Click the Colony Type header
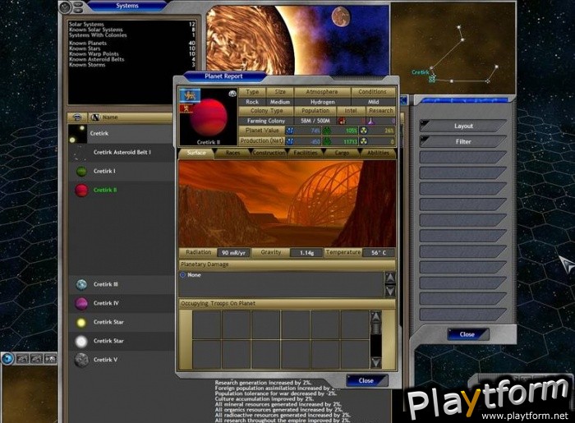The height and width of the screenshot is (423, 575). 266,111
